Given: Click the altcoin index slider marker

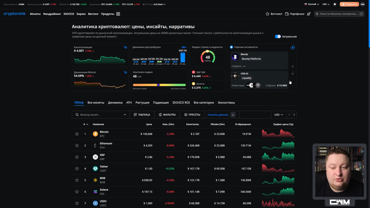Looking at the screenshot, I should [158, 85].
